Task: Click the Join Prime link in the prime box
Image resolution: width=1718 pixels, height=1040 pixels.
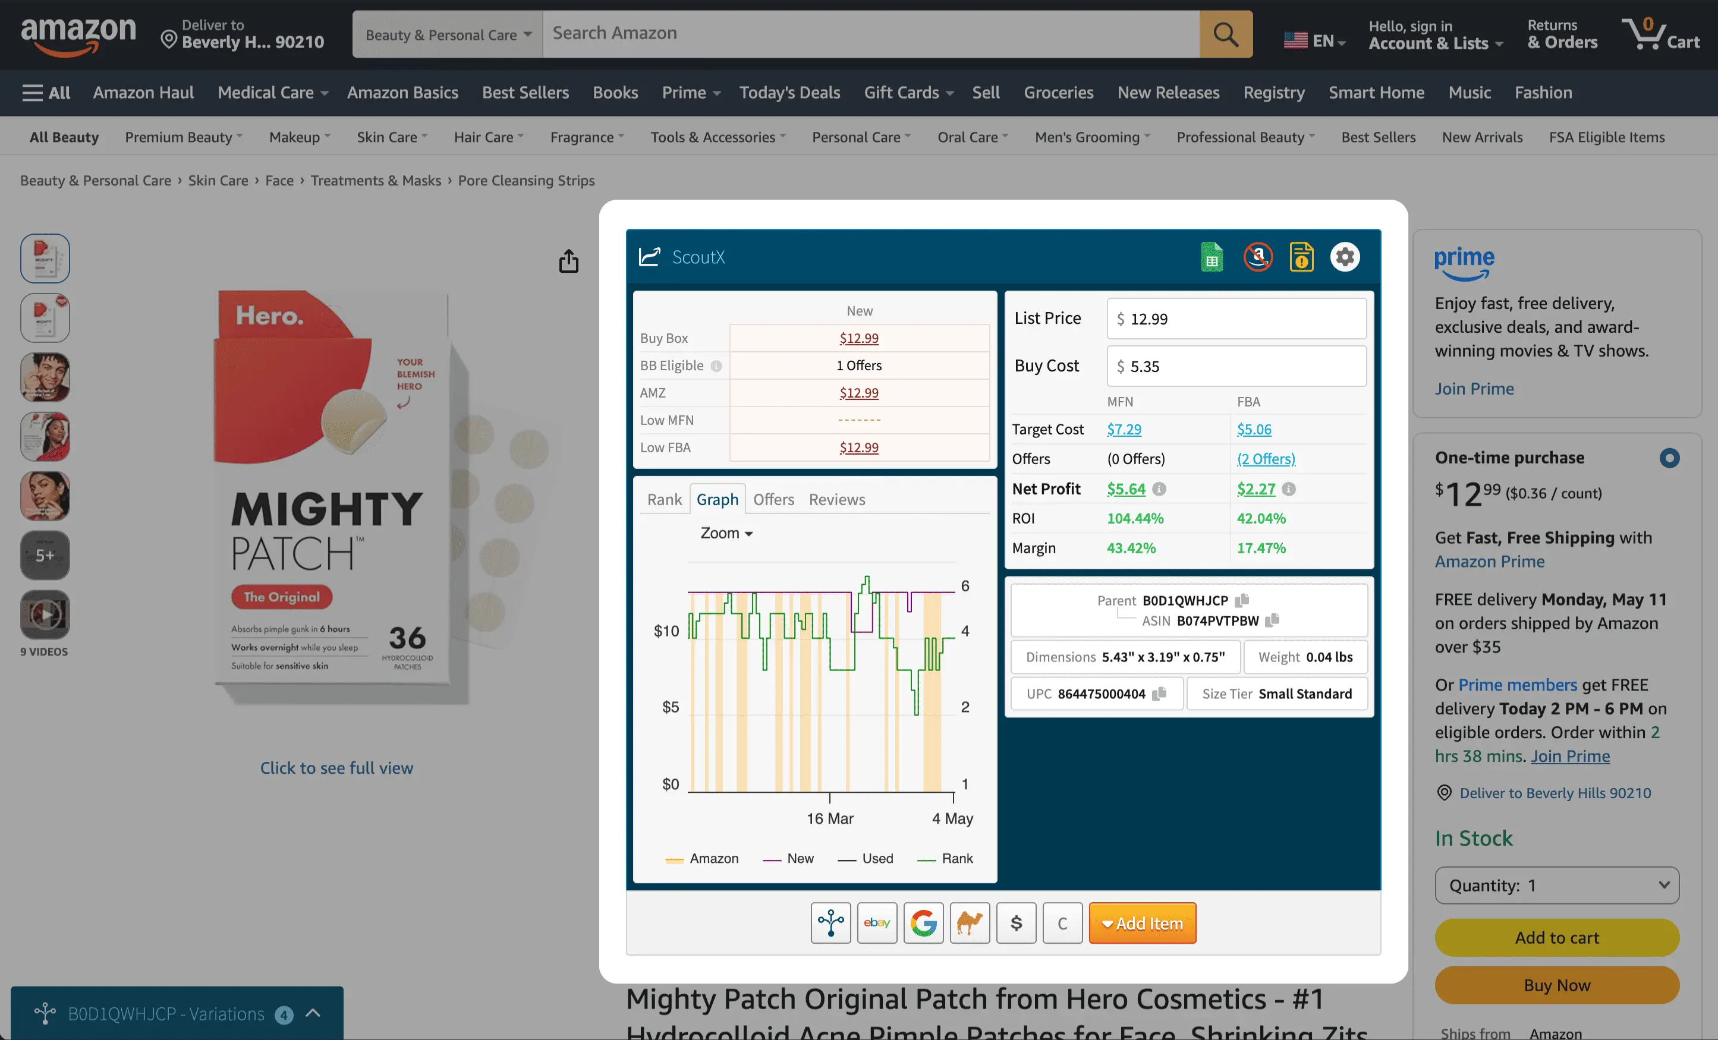Action: point(1474,389)
